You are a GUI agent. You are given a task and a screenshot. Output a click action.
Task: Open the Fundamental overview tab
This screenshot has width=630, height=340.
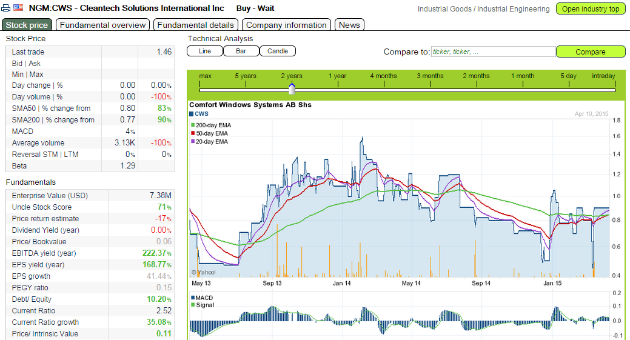(x=103, y=25)
